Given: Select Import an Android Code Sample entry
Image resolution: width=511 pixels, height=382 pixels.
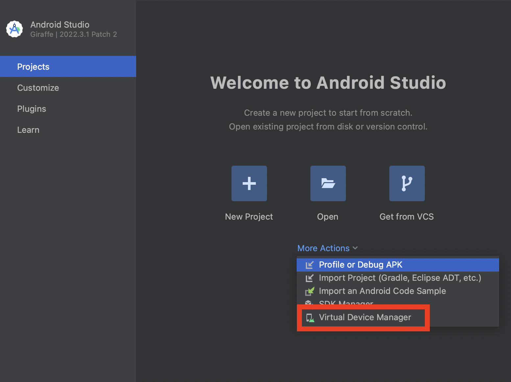Looking at the screenshot, I should tap(398, 291).
